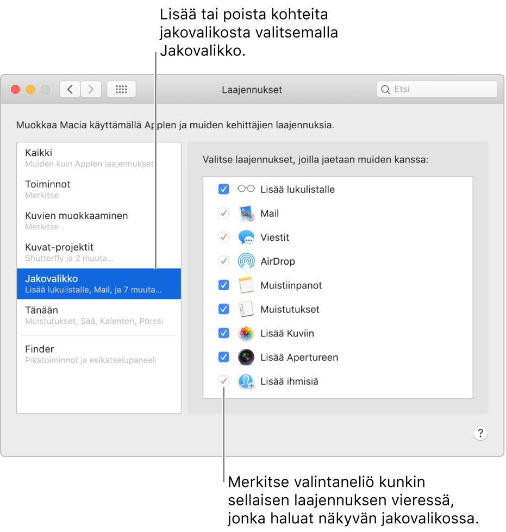This screenshot has height=532, width=506.
Task: Select Toiminnot in the sidebar
Action: [x=99, y=189]
